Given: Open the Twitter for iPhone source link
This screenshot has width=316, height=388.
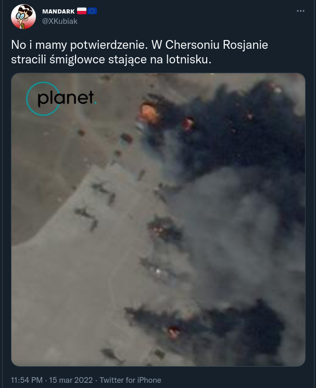Looking at the screenshot, I should (130, 380).
